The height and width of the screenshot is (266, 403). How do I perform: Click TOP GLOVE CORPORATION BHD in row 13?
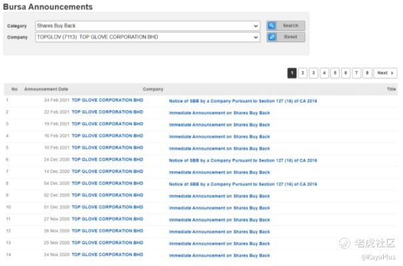[107, 243]
